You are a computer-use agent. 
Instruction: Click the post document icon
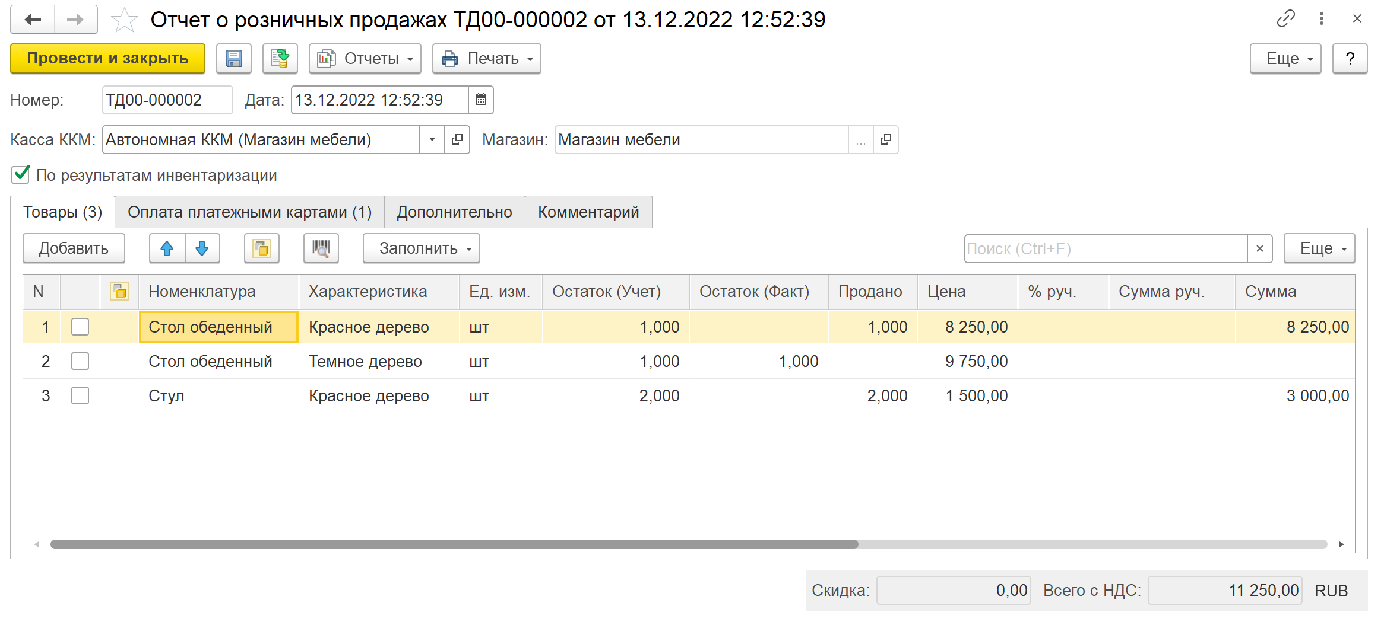280,59
